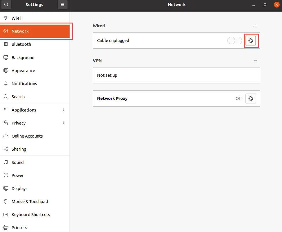This screenshot has height=232, width=282.
Task: Select Wi-Fi in the sidebar
Action: click(x=17, y=18)
